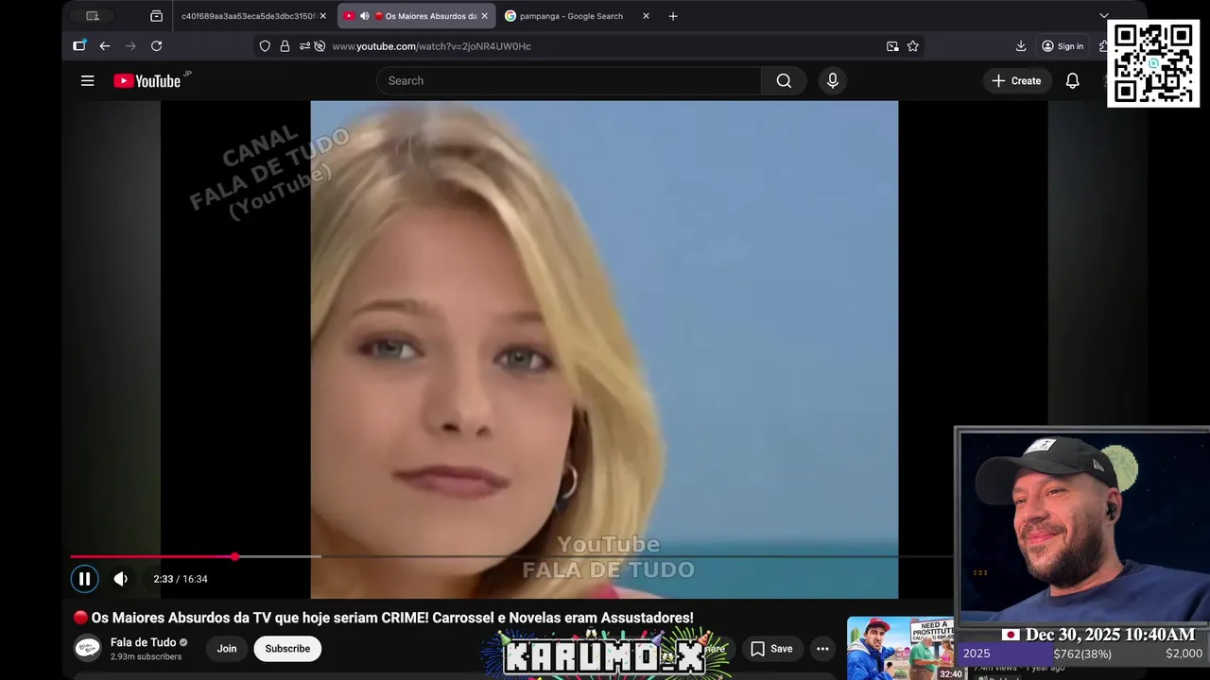
Task: Open the Fala de Tudo channel avatar
Action: click(88, 649)
